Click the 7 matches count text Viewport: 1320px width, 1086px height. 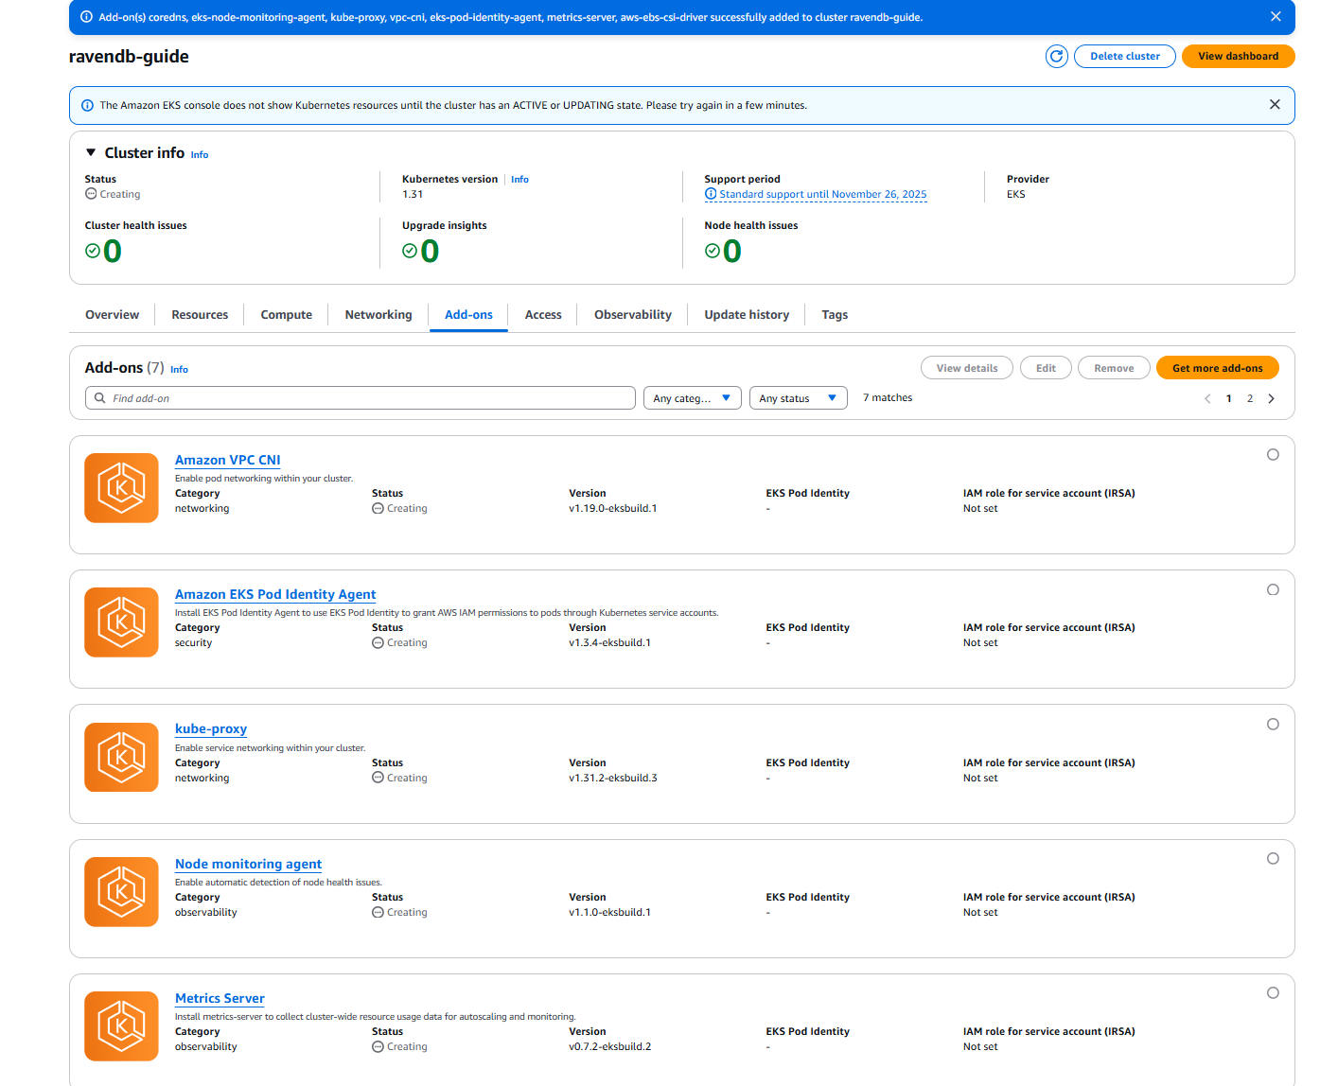pos(888,397)
